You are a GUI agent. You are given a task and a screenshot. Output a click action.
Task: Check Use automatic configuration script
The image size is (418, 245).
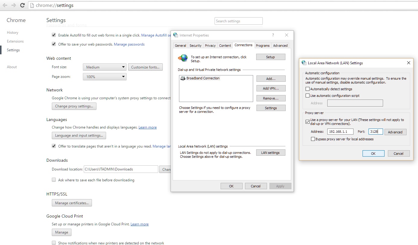(x=307, y=96)
